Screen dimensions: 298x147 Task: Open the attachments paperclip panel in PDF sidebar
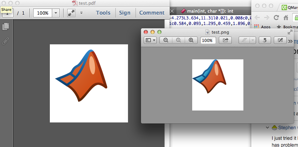[x=5, y=41]
